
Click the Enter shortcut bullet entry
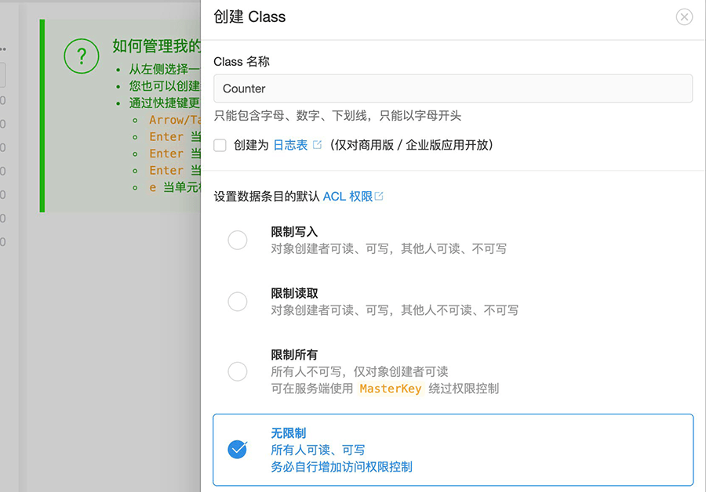[x=166, y=136]
